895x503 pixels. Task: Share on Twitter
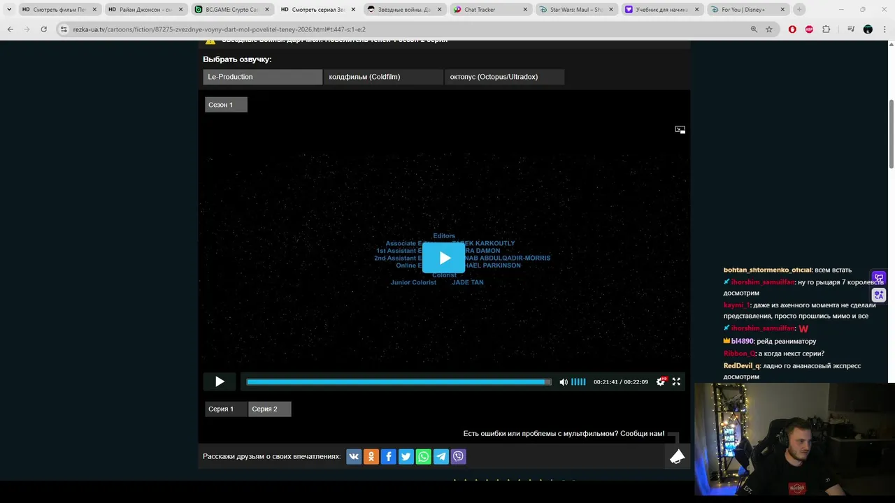click(x=406, y=456)
